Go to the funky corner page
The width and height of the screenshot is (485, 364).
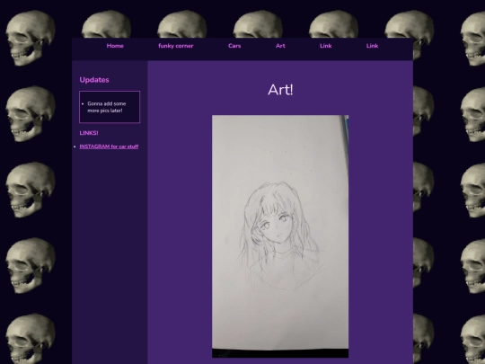(x=176, y=46)
